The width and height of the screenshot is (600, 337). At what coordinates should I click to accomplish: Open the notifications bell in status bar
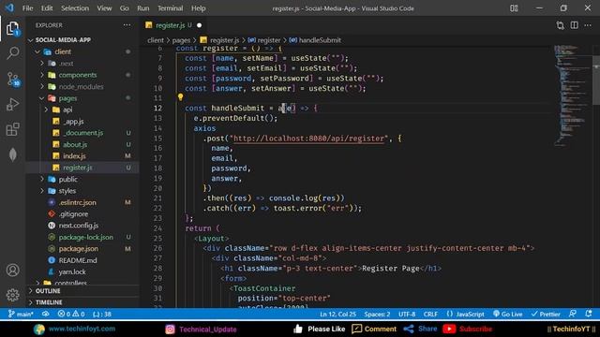coord(589,314)
